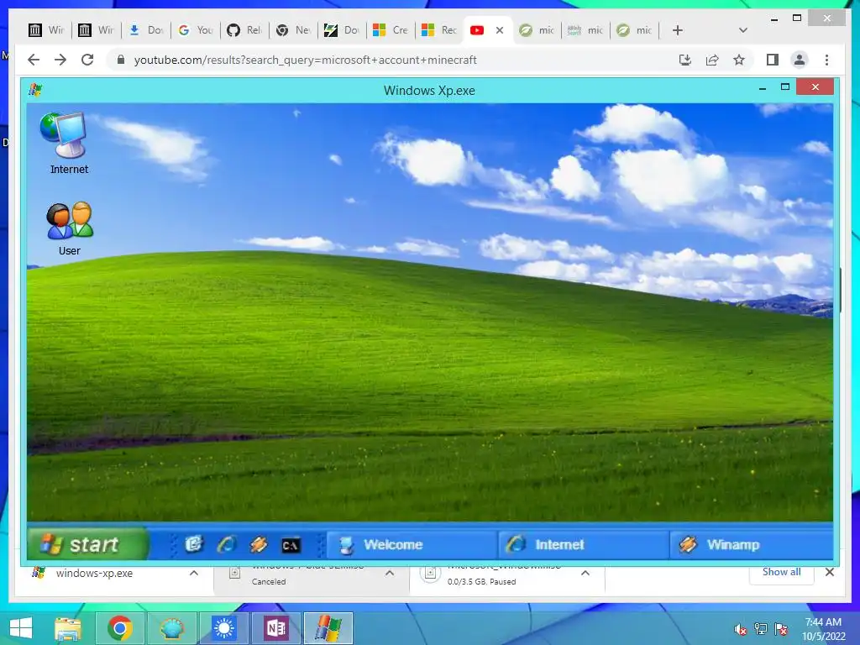Open the Internet desktop icon in Windows XP
860x645 pixels.
pyautogui.click(x=69, y=143)
